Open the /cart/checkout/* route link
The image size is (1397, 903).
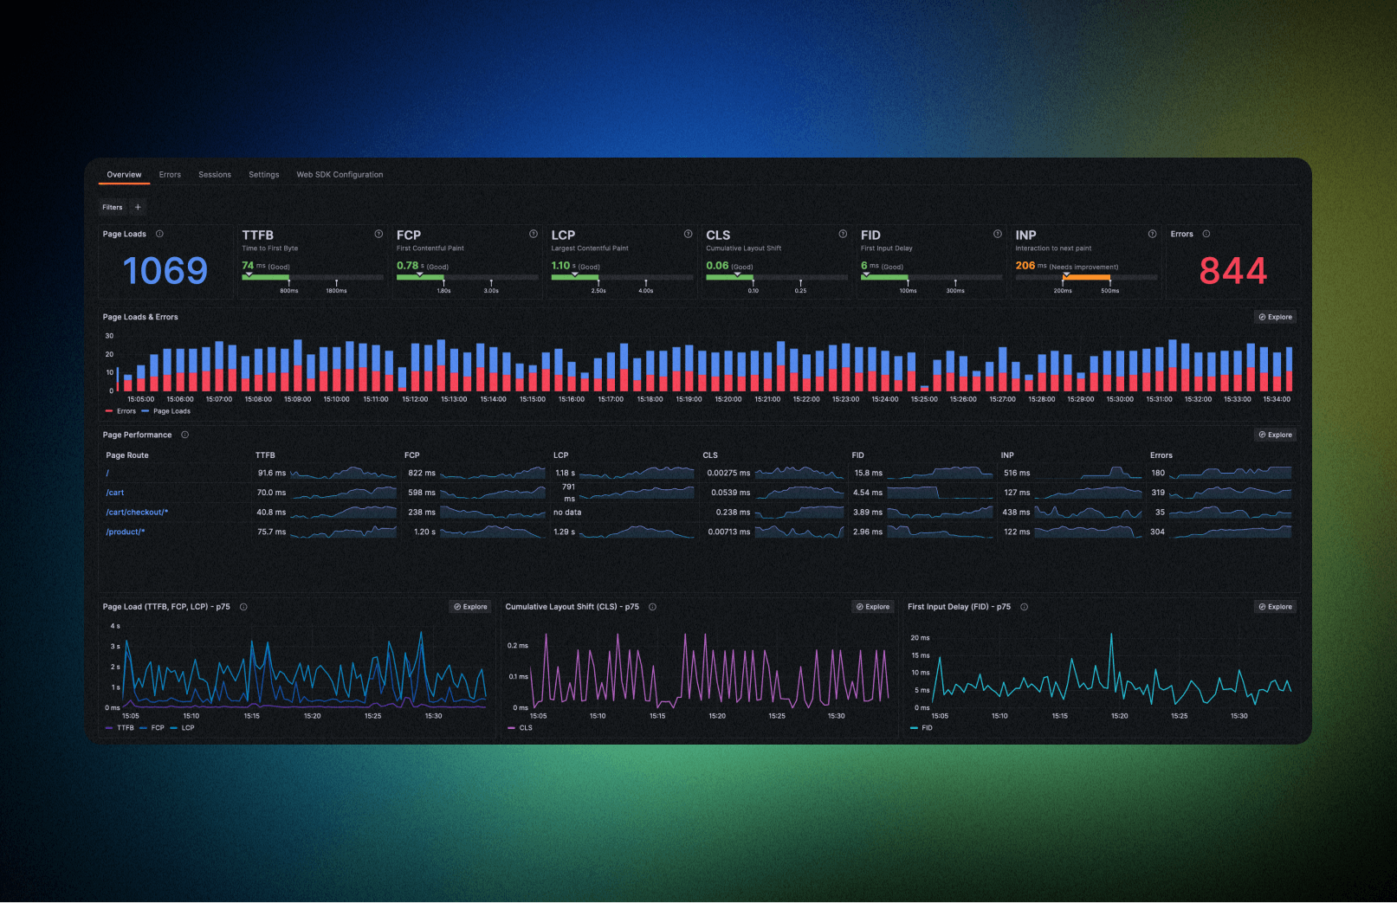point(137,513)
